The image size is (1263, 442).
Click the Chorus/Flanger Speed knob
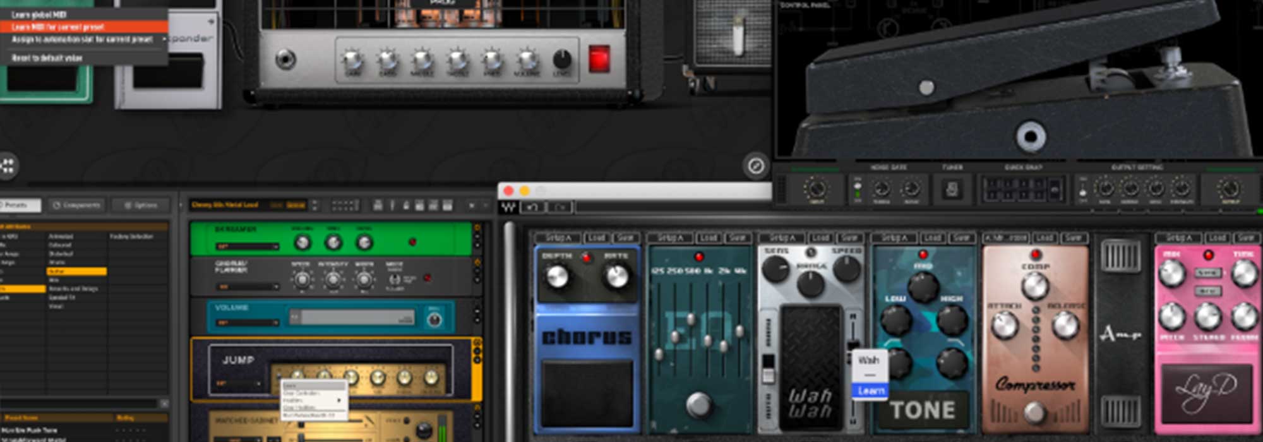pyautogui.click(x=302, y=278)
